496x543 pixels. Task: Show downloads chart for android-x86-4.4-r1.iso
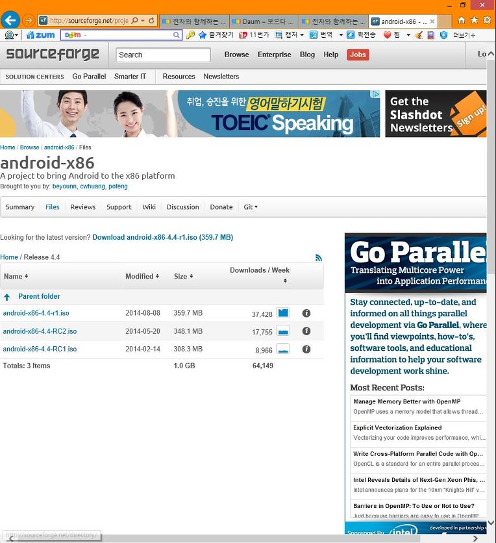[x=283, y=313]
